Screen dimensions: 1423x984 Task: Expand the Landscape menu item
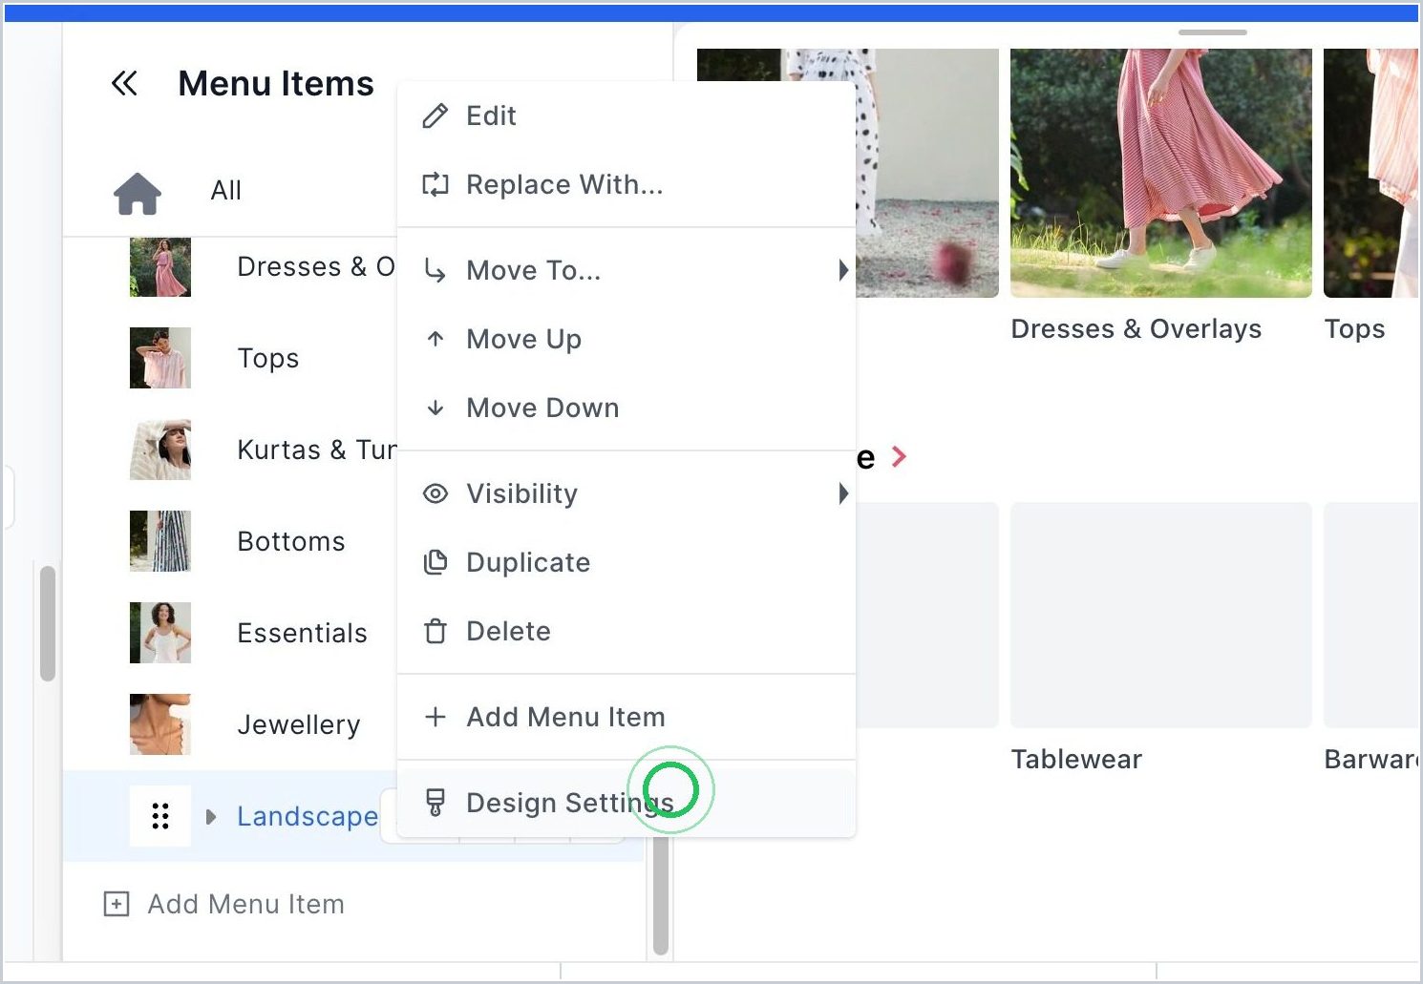[x=211, y=816]
